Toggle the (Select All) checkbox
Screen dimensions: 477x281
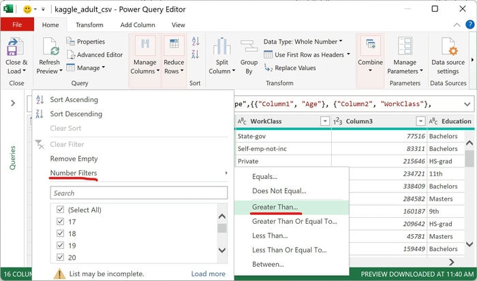click(x=60, y=210)
